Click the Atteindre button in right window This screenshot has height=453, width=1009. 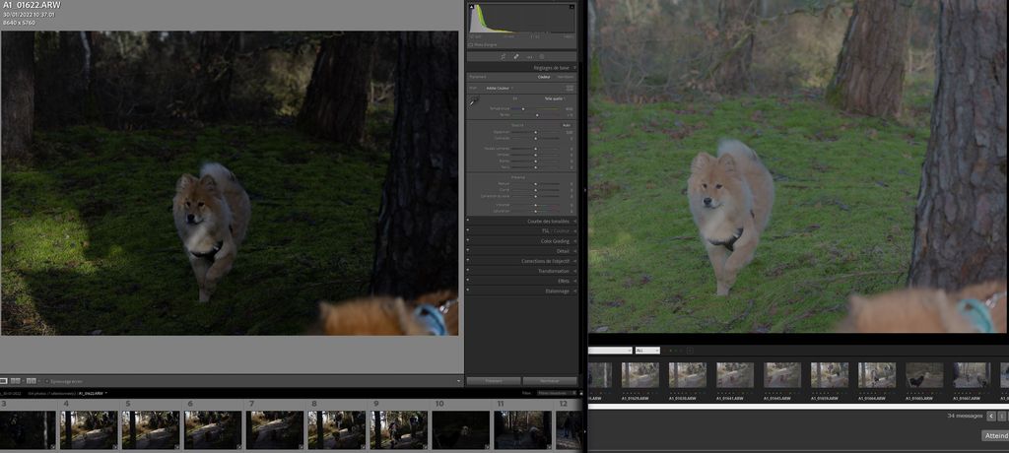995,435
